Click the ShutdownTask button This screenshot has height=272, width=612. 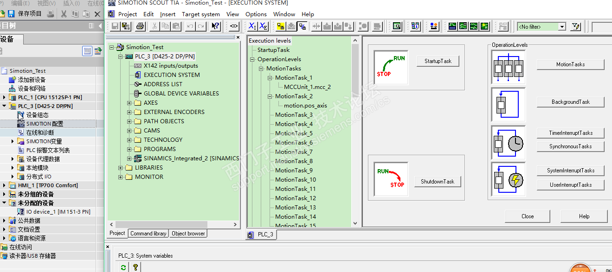[x=438, y=182]
